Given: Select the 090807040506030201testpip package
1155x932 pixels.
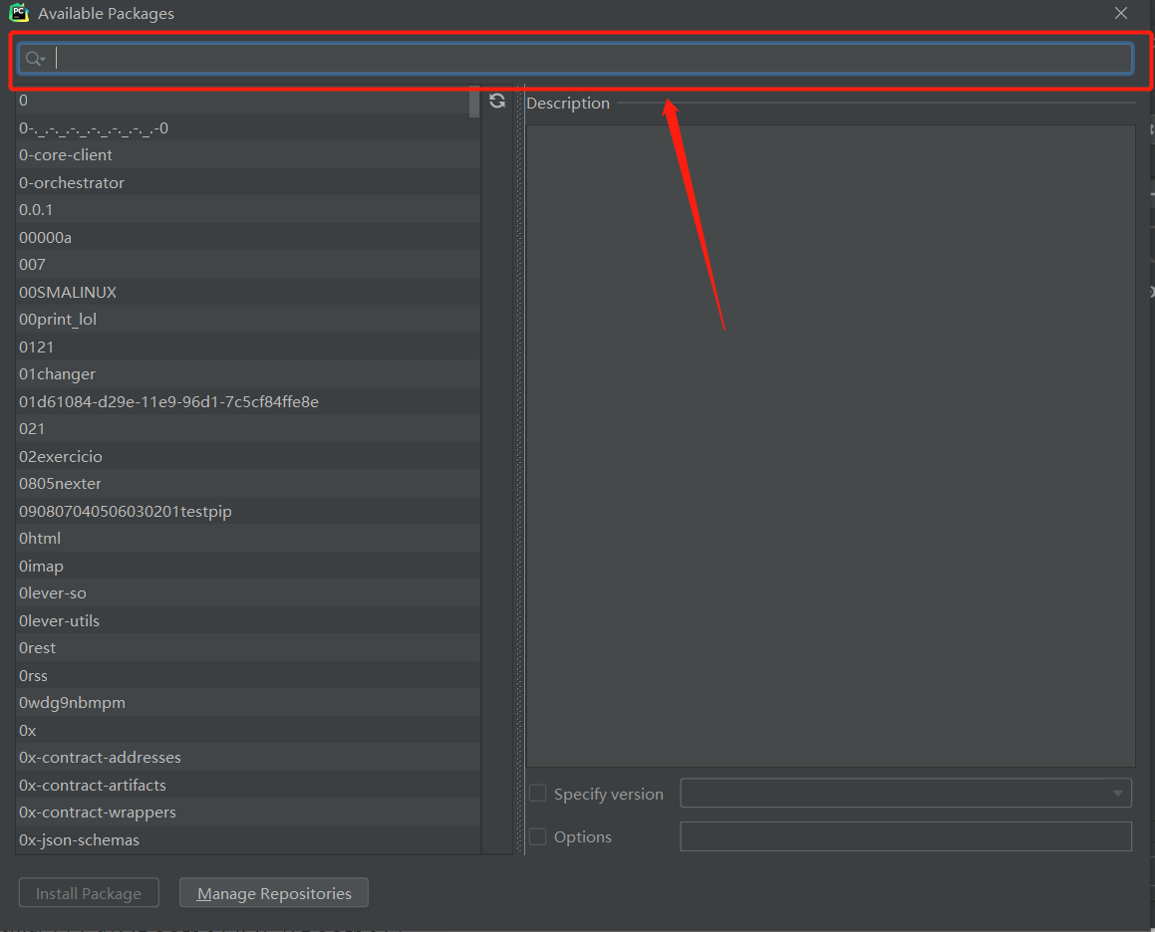Looking at the screenshot, I should [x=248, y=511].
